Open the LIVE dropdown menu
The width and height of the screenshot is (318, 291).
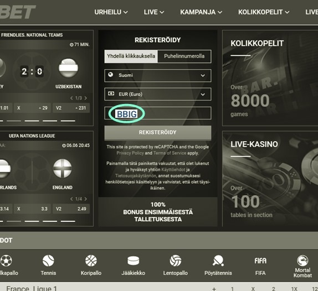154,12
